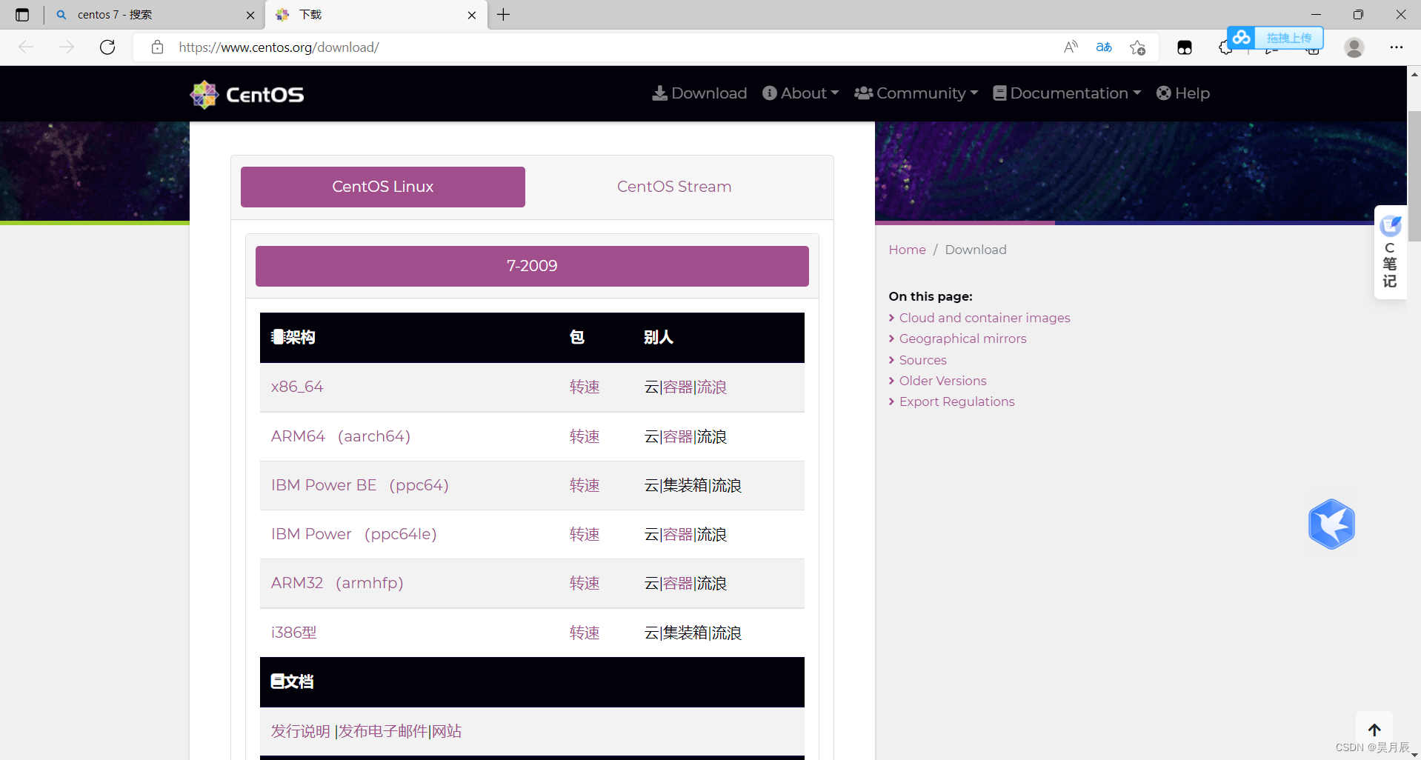
Task: Open the browser profile avatar
Action: (1354, 47)
